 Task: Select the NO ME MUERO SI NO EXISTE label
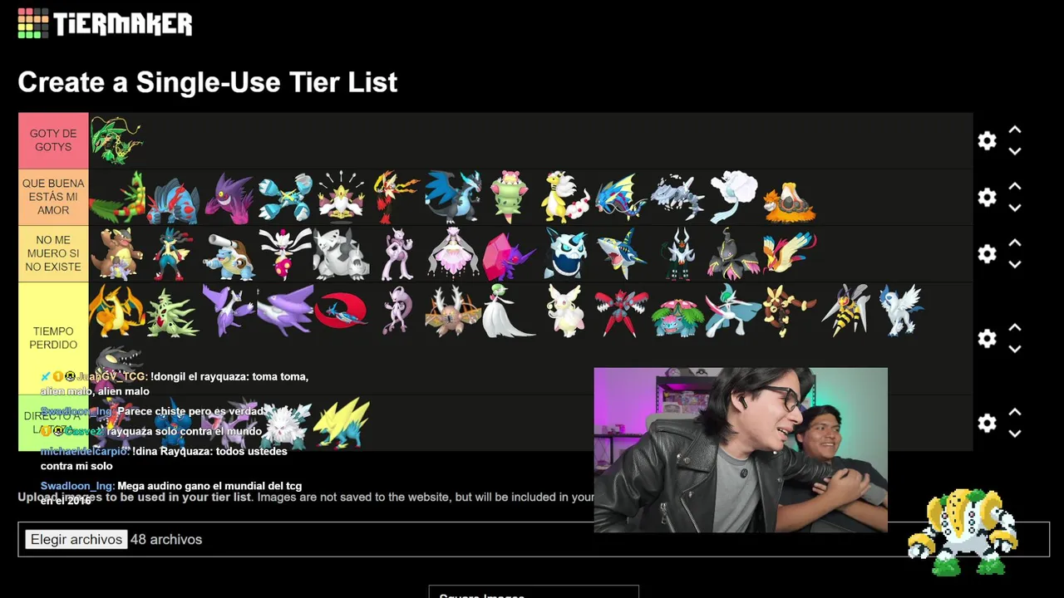click(x=53, y=253)
